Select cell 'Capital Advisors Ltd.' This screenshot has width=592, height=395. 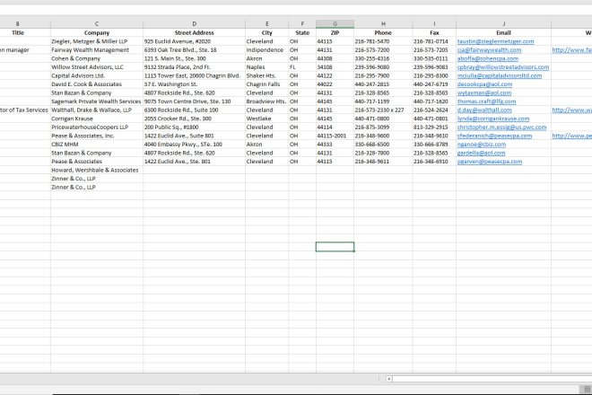(x=97, y=75)
